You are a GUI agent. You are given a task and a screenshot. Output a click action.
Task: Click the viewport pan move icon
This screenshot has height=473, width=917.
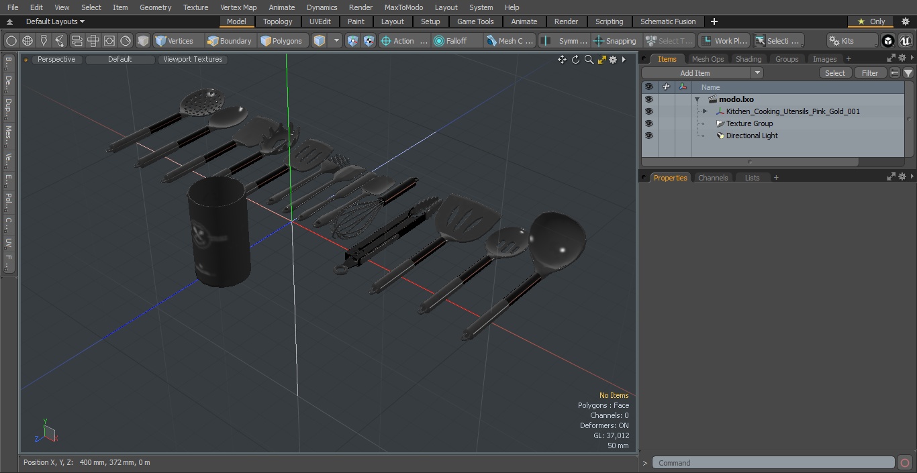(562, 60)
